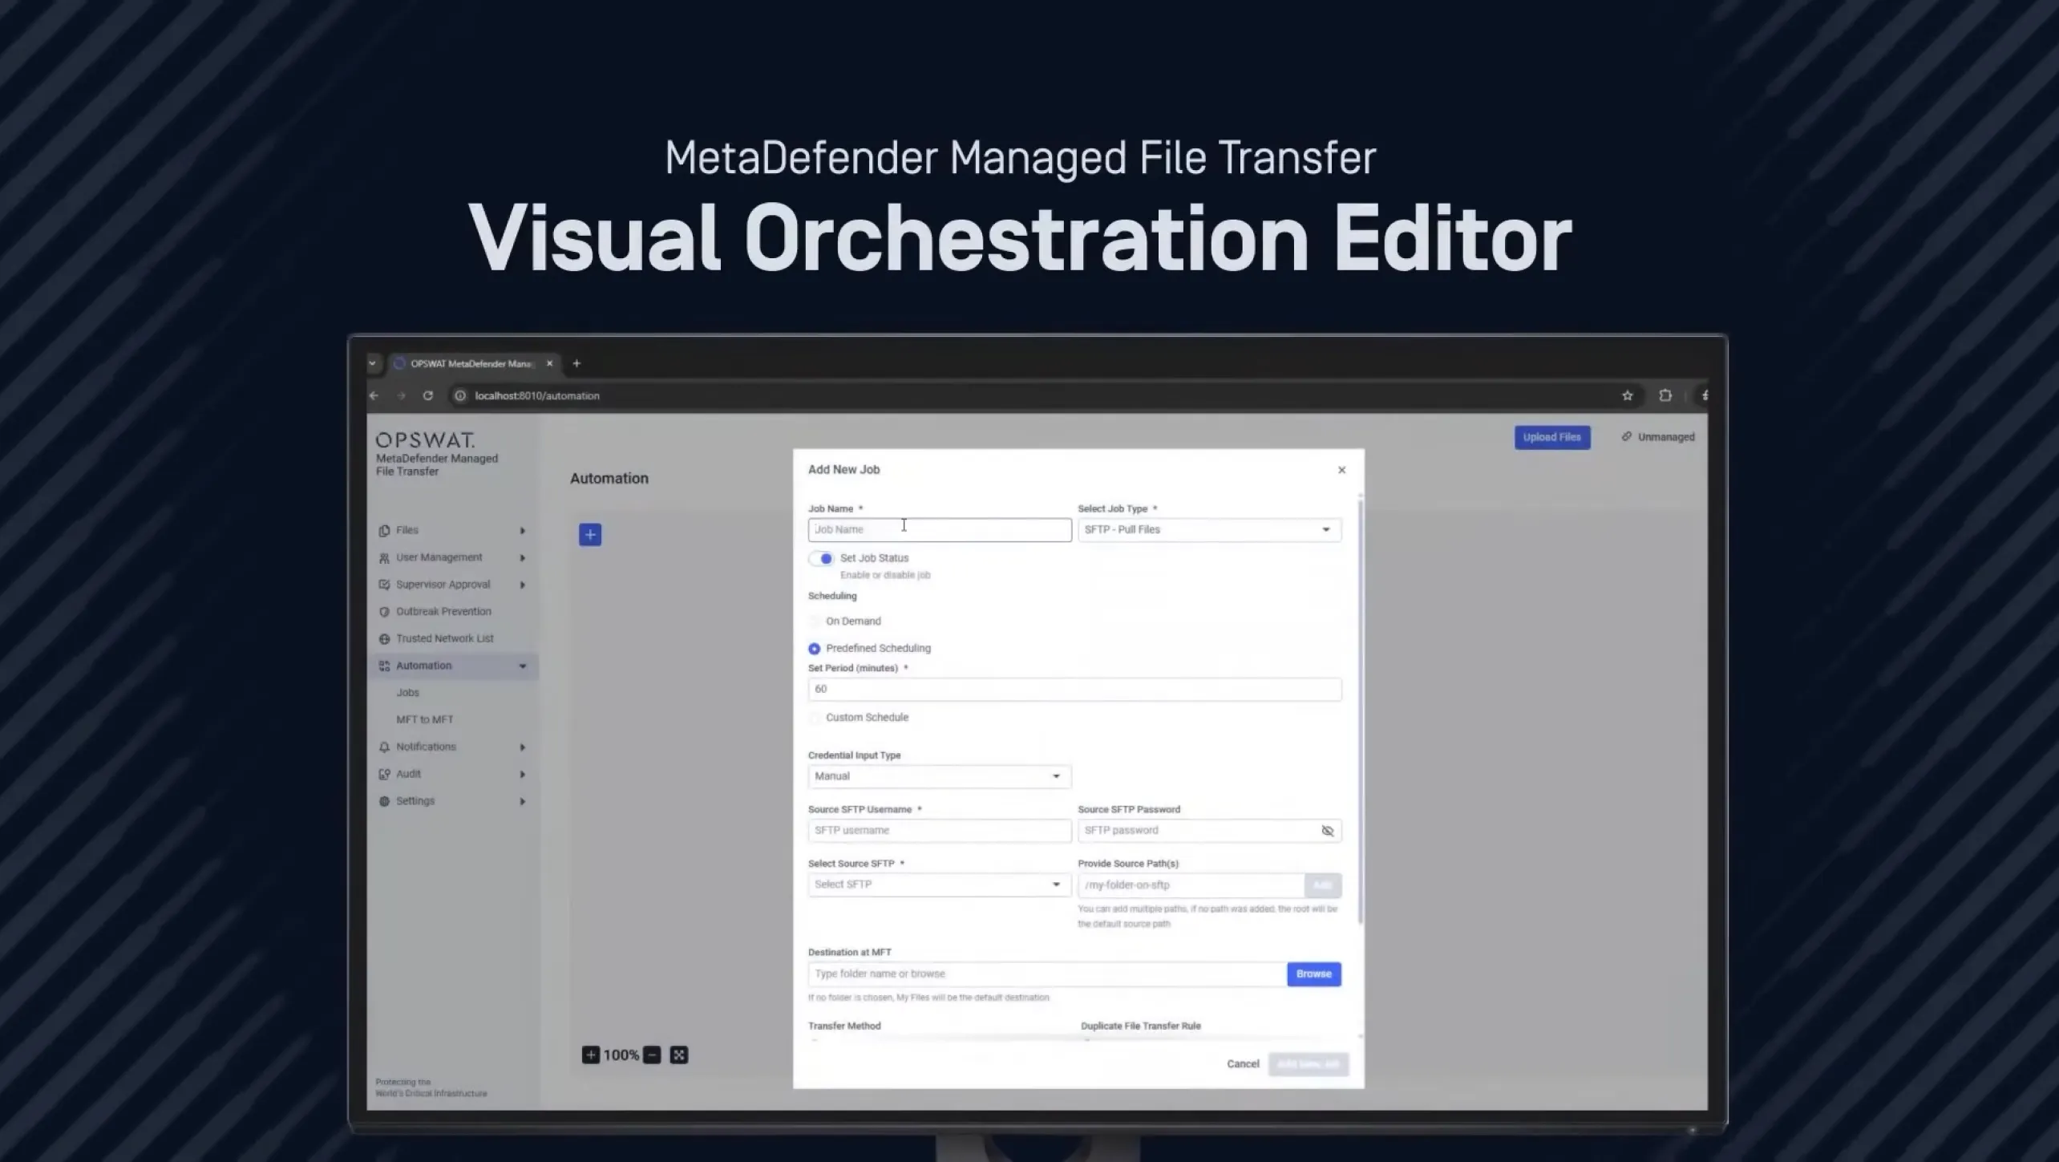Click the Browse button for destination
Image resolution: width=2059 pixels, height=1162 pixels.
[1313, 974]
